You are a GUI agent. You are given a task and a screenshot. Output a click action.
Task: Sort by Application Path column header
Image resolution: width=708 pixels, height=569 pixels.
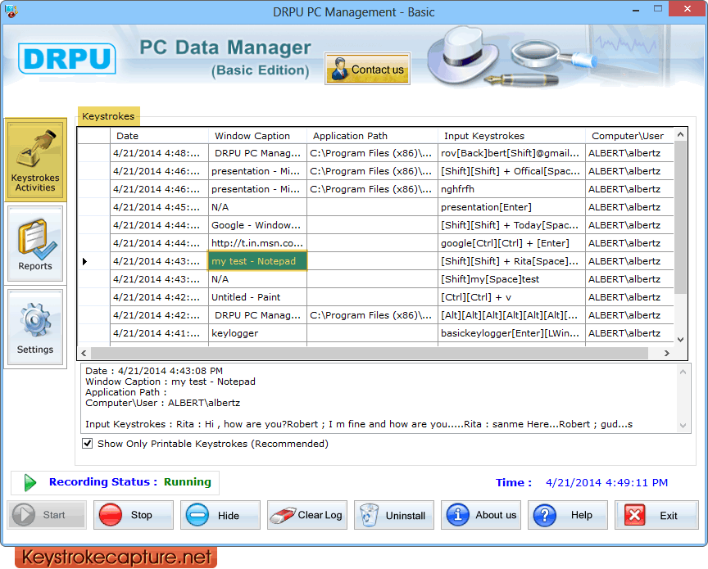coord(372,136)
